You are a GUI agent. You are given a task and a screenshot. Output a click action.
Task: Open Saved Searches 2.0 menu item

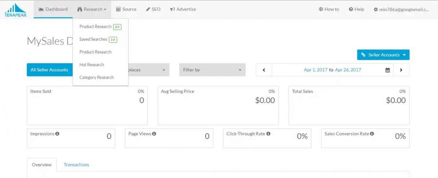pyautogui.click(x=93, y=39)
